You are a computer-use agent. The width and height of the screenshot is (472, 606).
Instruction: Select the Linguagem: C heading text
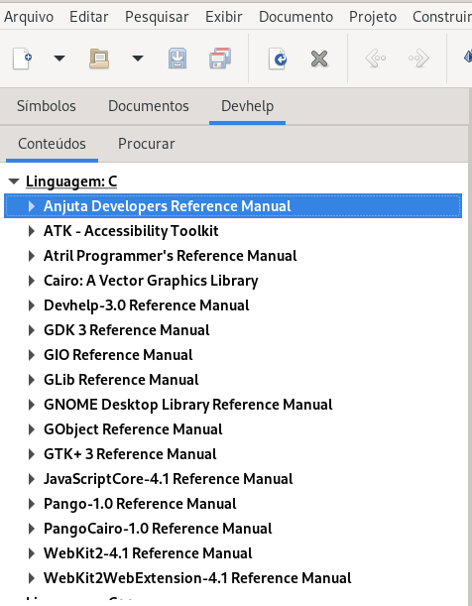point(71,182)
